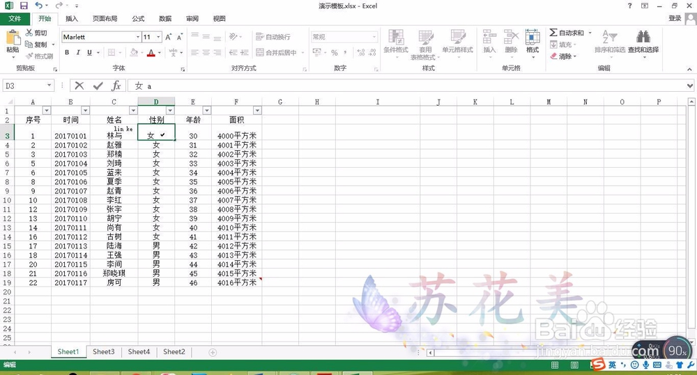Open the AutoSum dropdown arrow
Screen dimensions: 697x375
590,33
